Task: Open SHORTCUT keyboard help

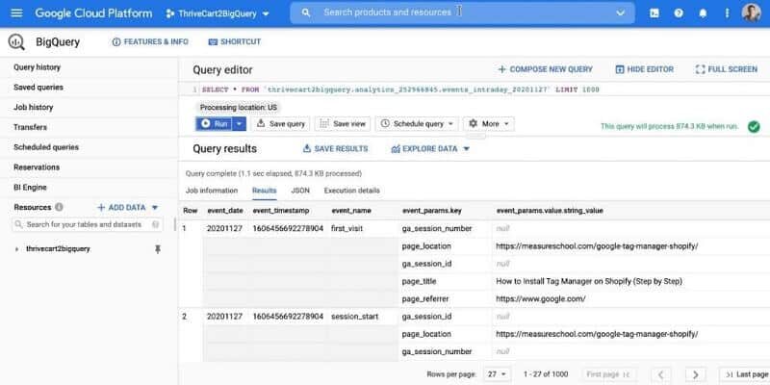Action: pyautogui.click(x=235, y=42)
